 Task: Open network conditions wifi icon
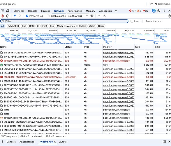(92, 16)
